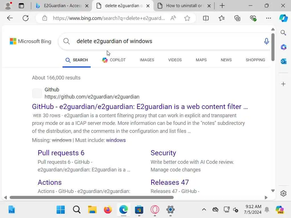The height and width of the screenshot is (218, 291).
Task: Launch Firefox from the taskbar
Action: coord(108,210)
